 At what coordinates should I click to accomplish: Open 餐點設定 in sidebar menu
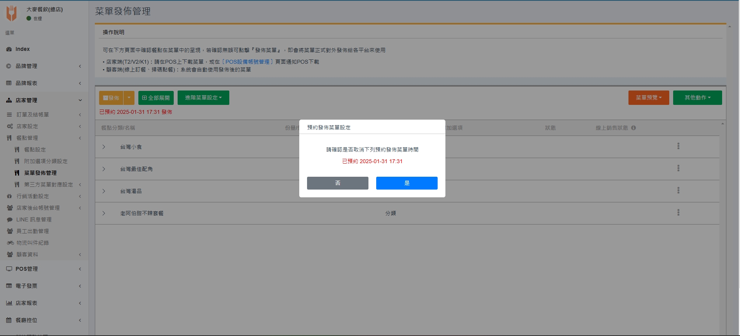coord(35,150)
